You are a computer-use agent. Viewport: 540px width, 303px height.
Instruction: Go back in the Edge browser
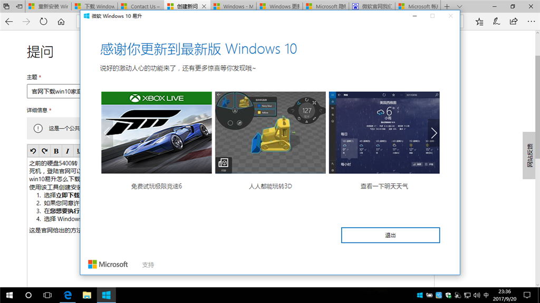[9, 22]
